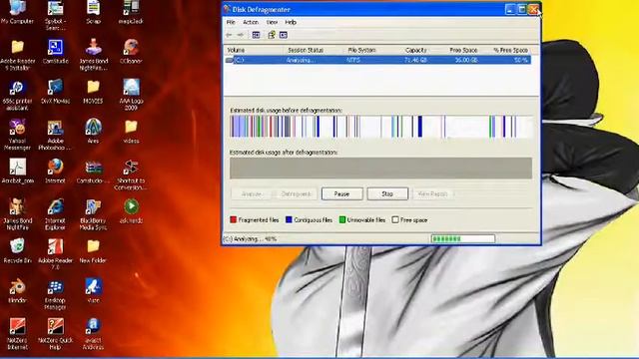Click the Analyzing 40% status text
Viewport: 639px width, 359px height.
[251, 239]
